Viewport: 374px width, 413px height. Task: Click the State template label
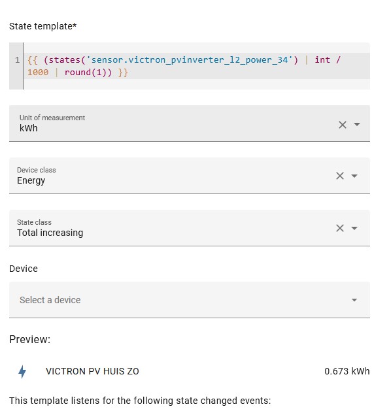pos(42,26)
